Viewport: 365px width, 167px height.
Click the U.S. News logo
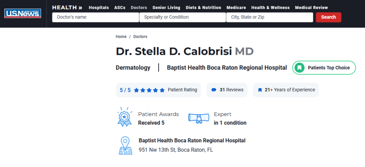coord(23,14)
